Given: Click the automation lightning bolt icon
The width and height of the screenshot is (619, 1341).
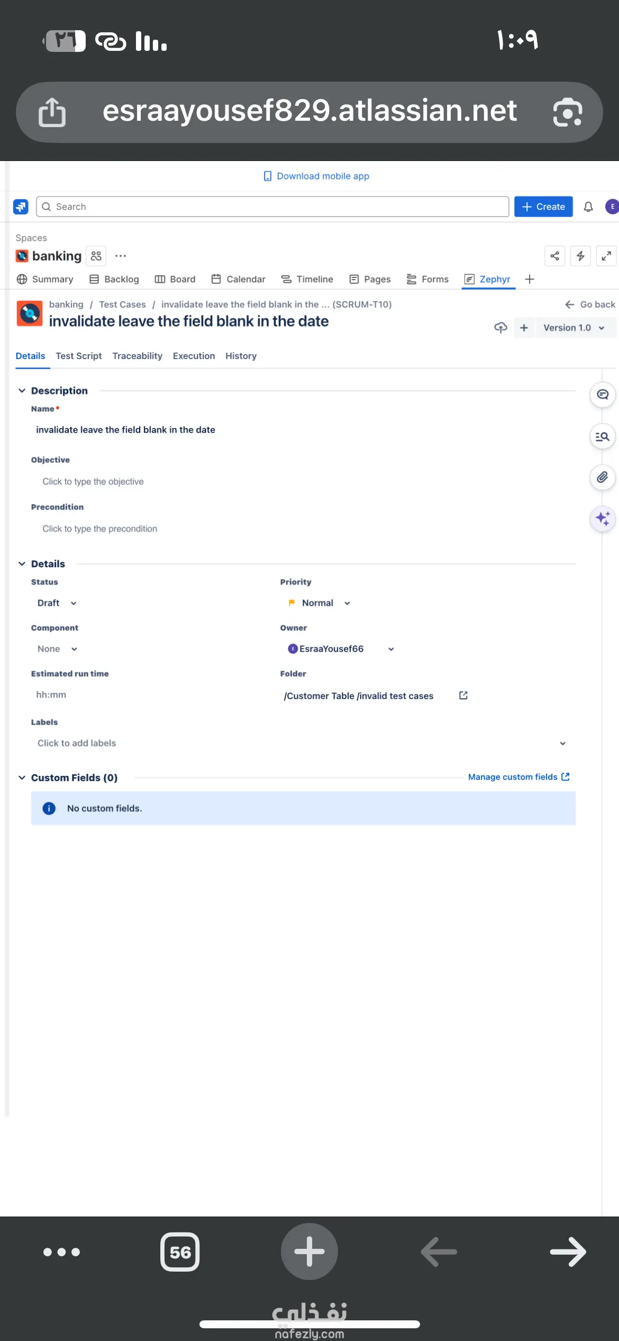Looking at the screenshot, I should click(580, 256).
